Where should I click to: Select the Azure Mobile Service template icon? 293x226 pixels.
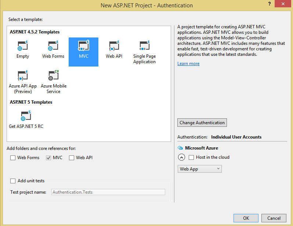(x=54, y=75)
